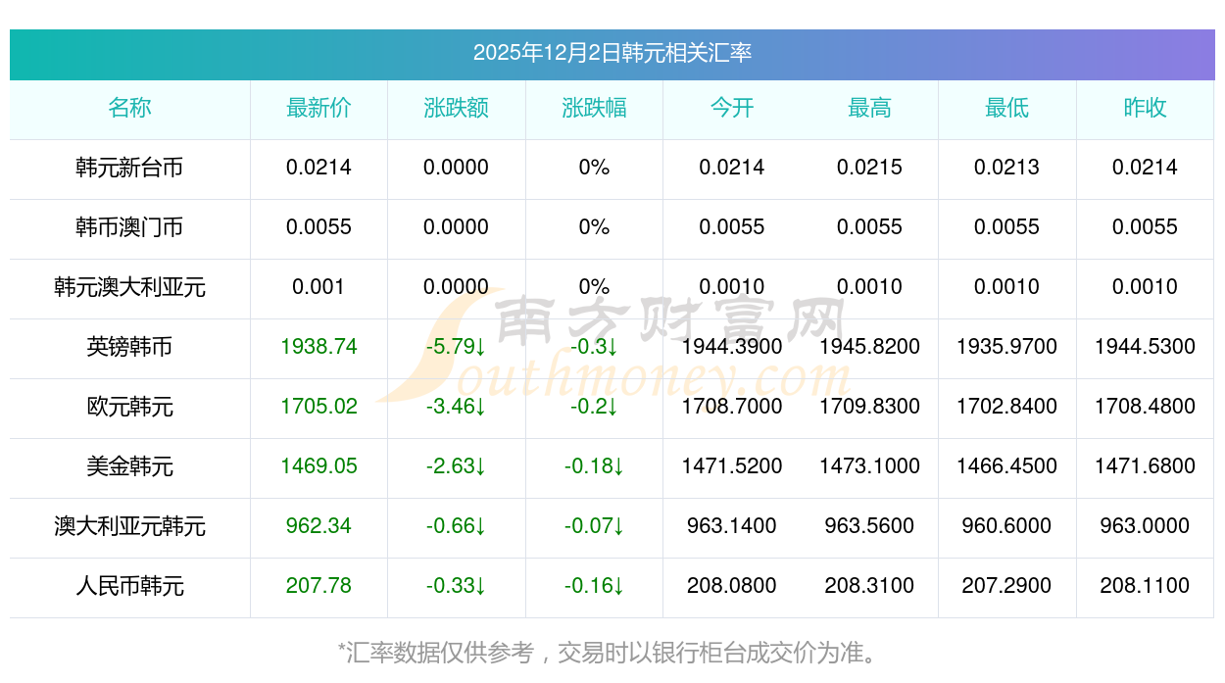Click the 韩元澳大利亚元 row name

point(130,287)
